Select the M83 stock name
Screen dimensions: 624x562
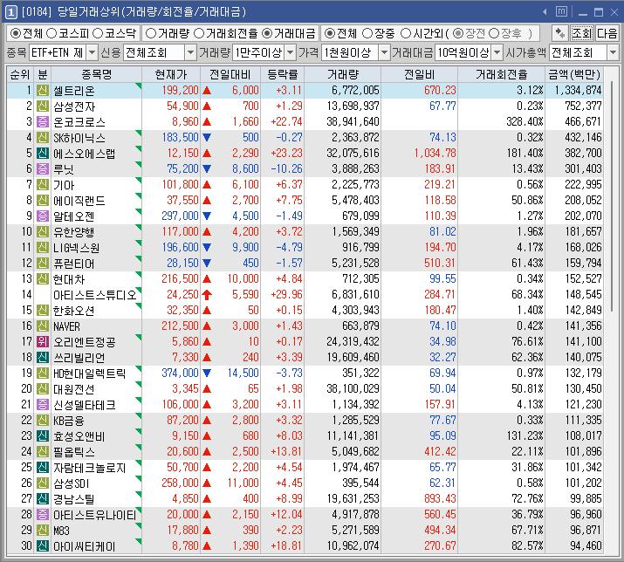[x=62, y=531]
